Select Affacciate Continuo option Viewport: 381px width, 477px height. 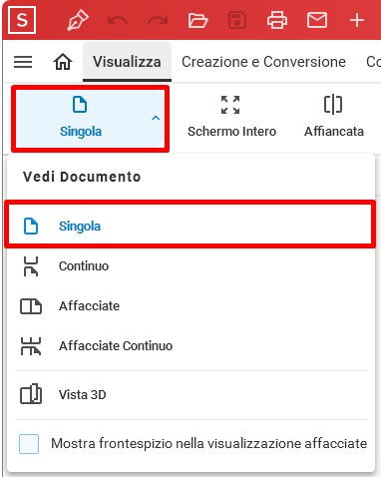point(190,346)
